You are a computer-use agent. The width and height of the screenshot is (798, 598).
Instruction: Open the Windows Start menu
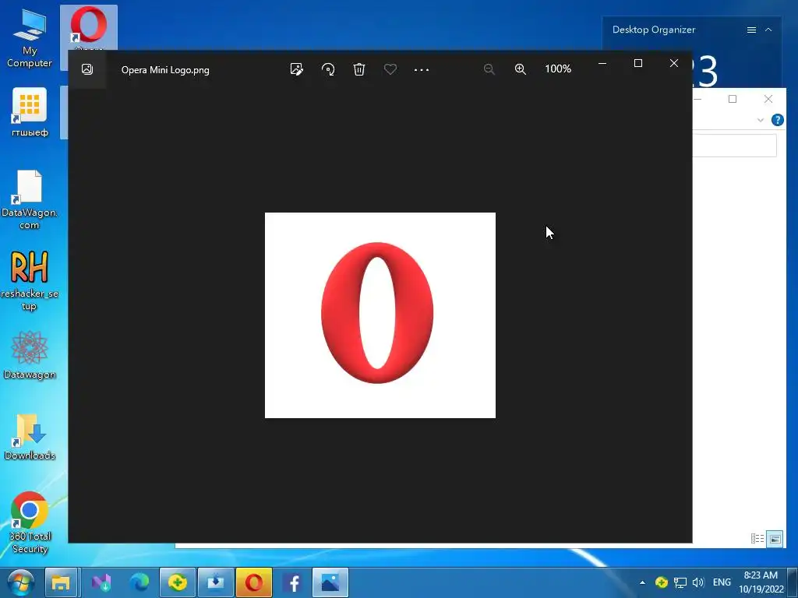pos(20,582)
